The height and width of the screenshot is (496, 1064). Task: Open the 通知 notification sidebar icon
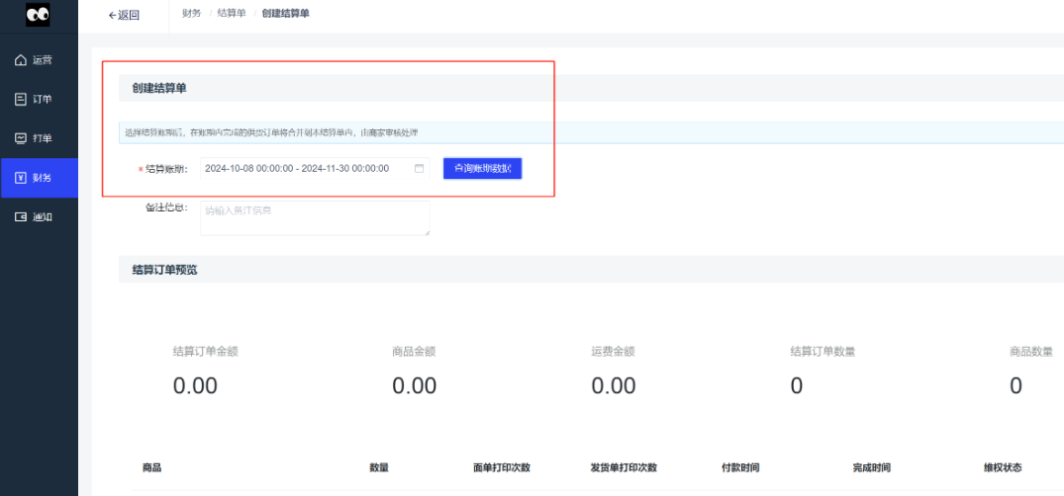pos(20,216)
